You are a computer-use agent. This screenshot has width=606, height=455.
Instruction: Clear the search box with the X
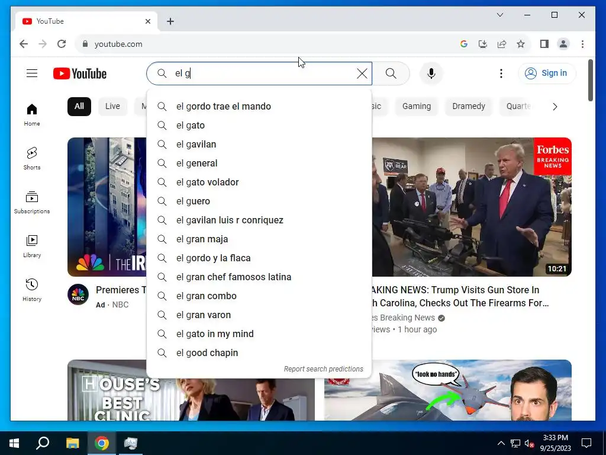(362, 73)
